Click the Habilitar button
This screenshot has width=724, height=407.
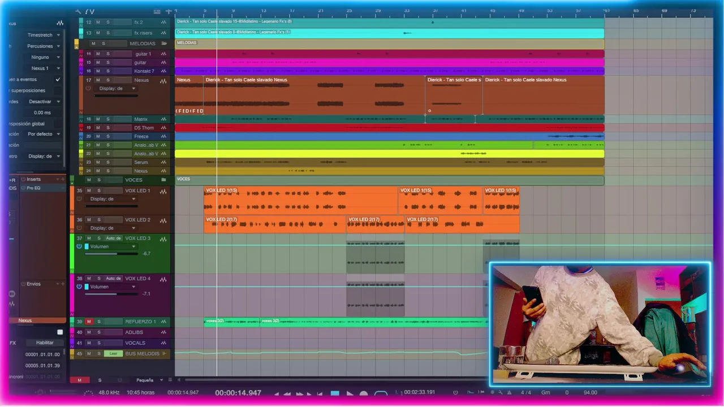point(45,343)
